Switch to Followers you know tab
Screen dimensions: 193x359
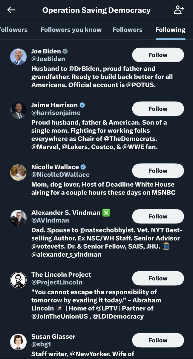tap(71, 30)
